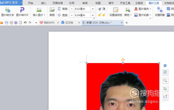Decrease height with minus button
Image resolution: width=174 pixels, height=110 pixels.
tap(72, 9)
